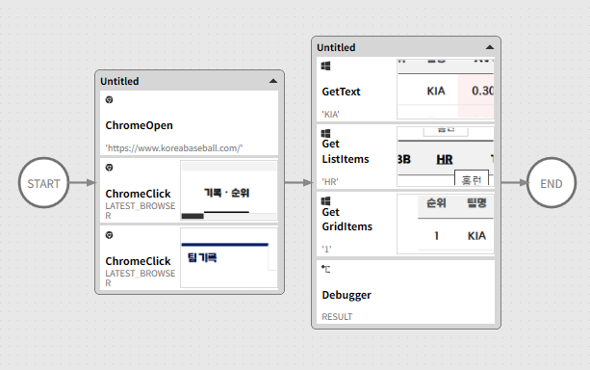Screen dimensions: 590x370
Task: Click the koreabaseball.com URL text
Action: click(x=174, y=148)
